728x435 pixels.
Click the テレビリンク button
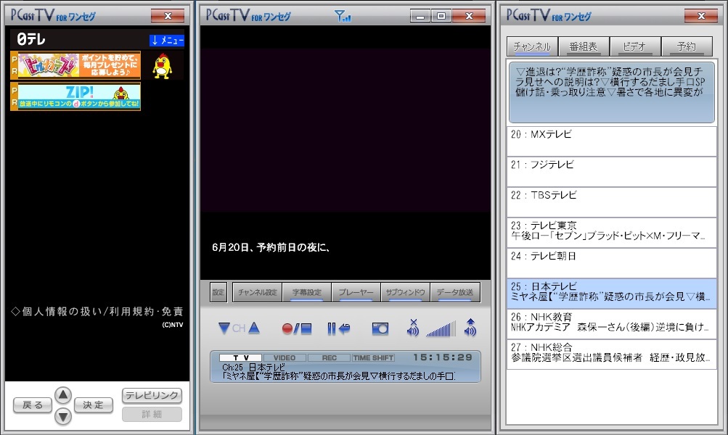click(152, 395)
